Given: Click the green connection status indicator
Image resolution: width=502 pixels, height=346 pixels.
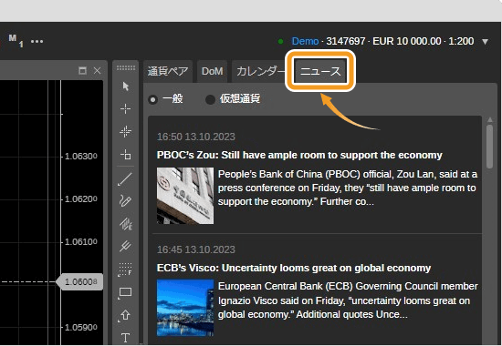Looking at the screenshot, I should tap(281, 41).
